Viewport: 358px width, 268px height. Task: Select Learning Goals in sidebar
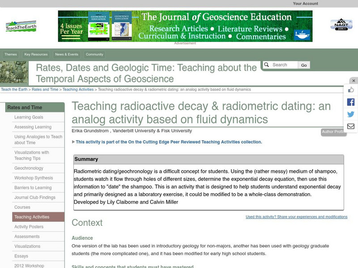[38, 117]
